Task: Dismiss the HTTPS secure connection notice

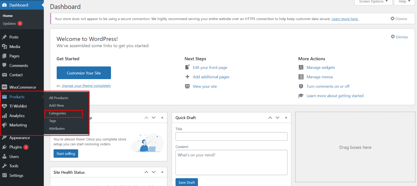Action: coord(399,19)
